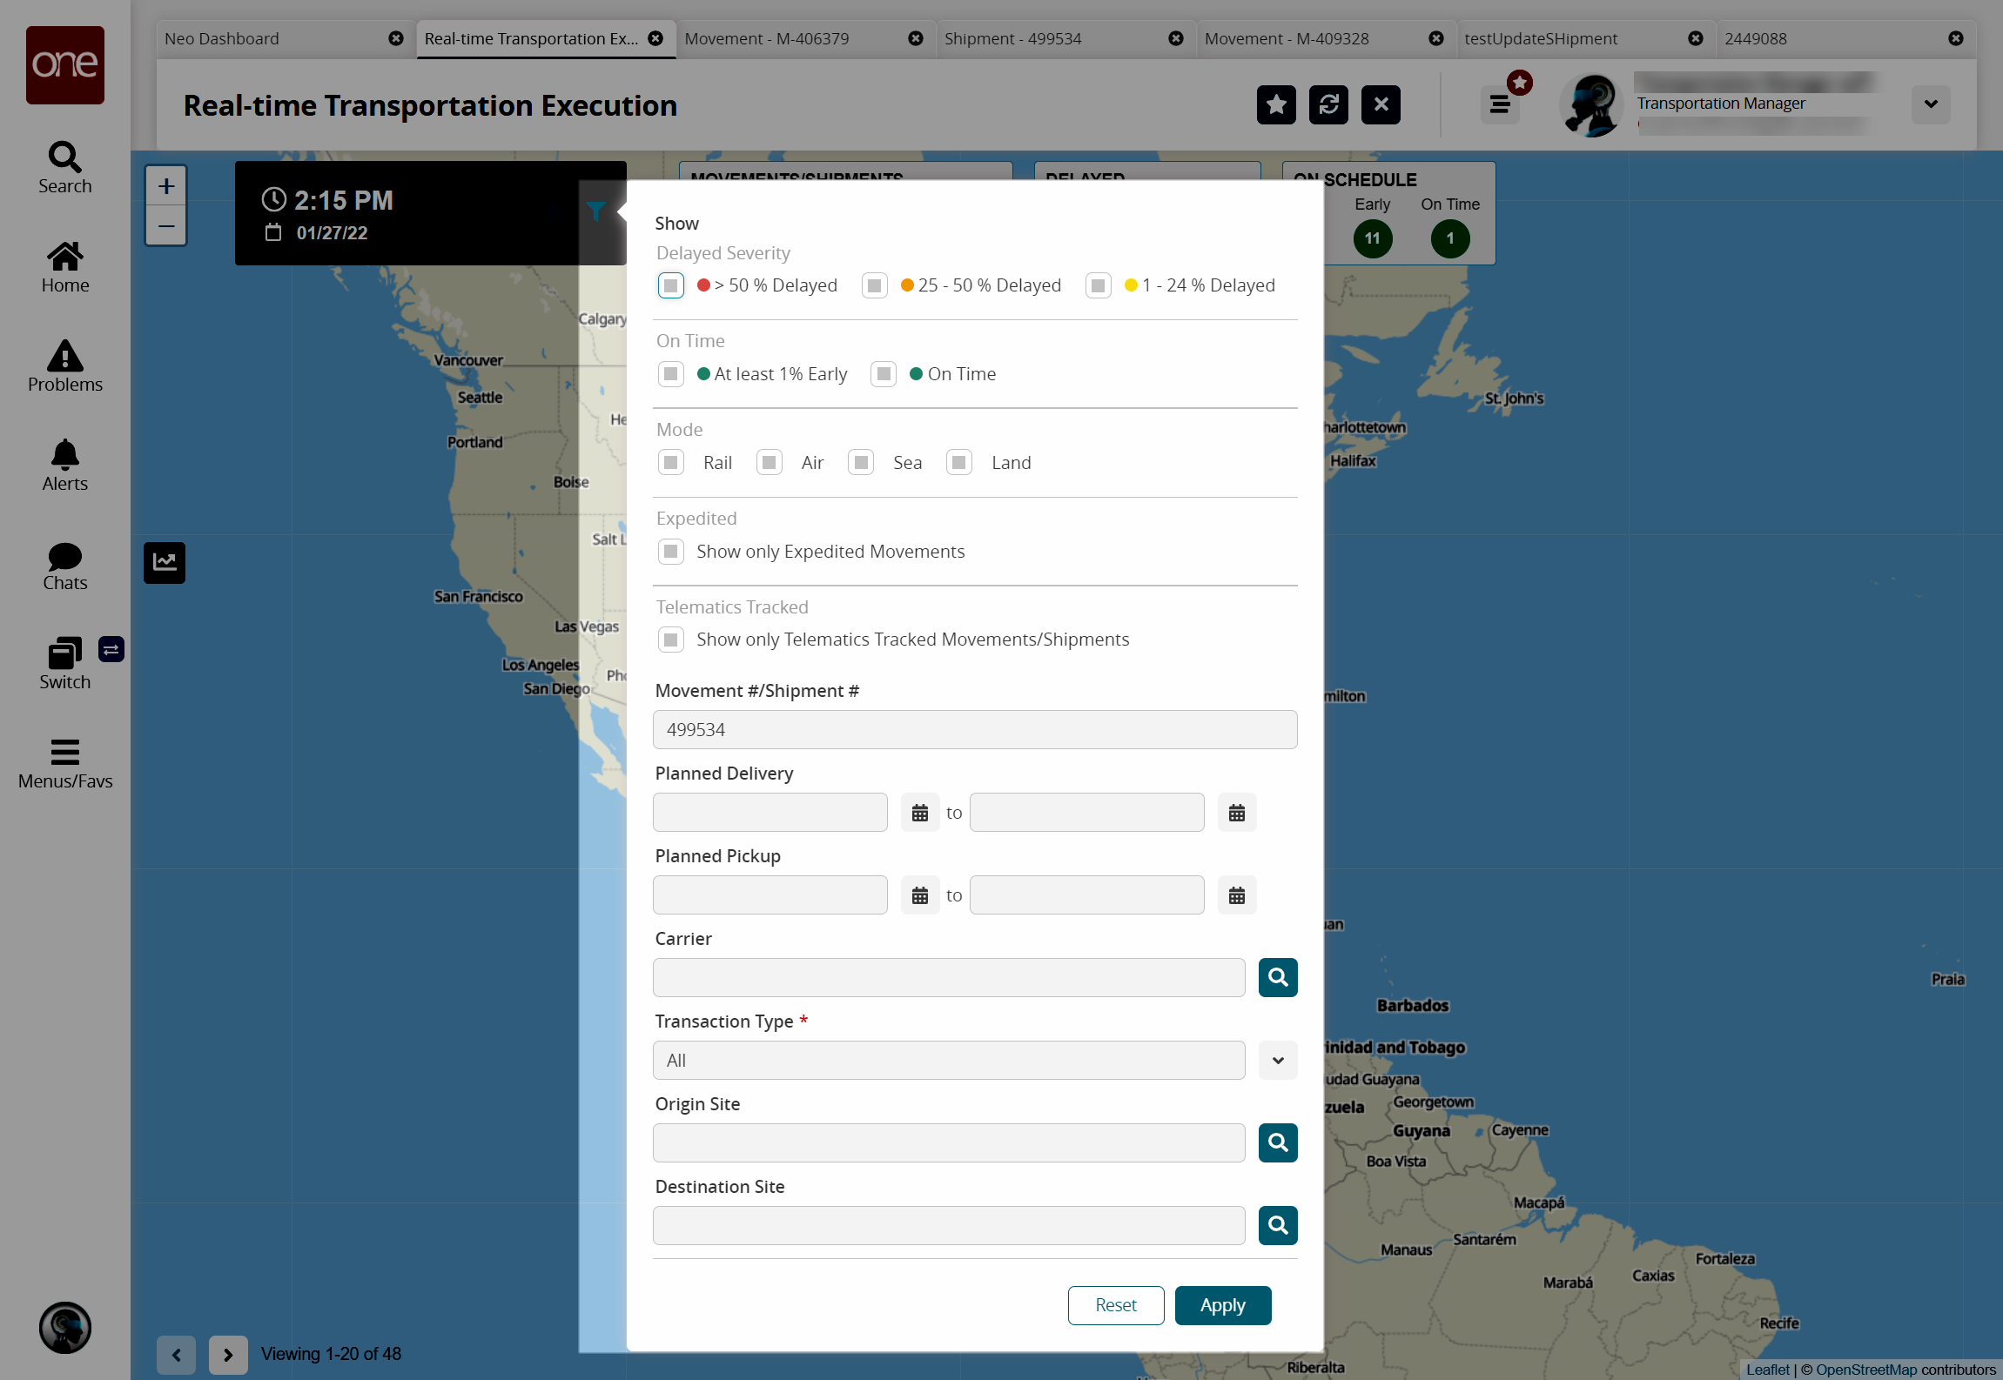Open Planned Delivery start date calendar picker
Viewport: 2003px width, 1380px height.
919,813
